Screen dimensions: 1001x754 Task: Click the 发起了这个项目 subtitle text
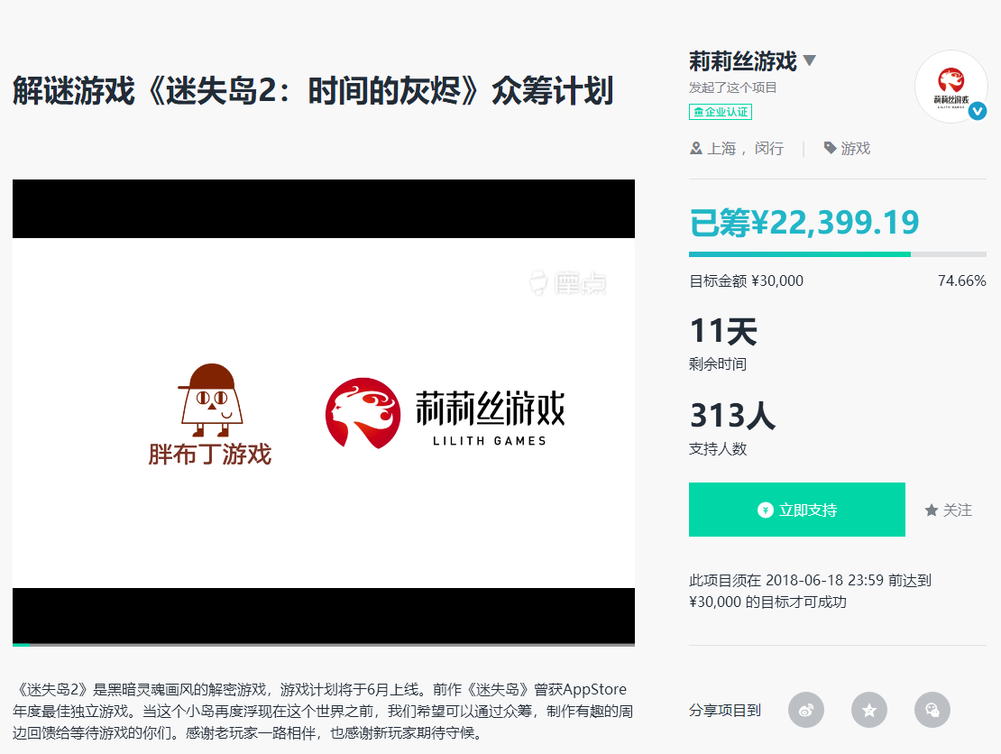point(733,87)
